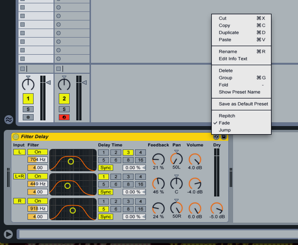The width and height of the screenshot is (298, 245).
Task: Click L+R channel feedback knob at 46 %
Action: pos(158,184)
